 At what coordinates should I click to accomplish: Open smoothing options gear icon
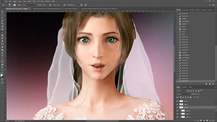pyautogui.click(x=81, y=5)
